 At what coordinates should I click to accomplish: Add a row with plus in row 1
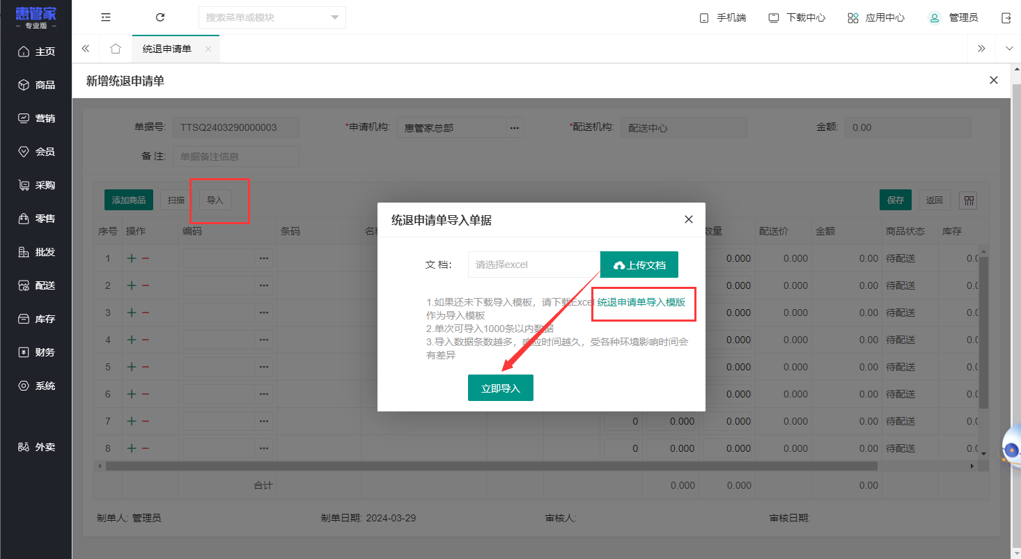point(131,258)
